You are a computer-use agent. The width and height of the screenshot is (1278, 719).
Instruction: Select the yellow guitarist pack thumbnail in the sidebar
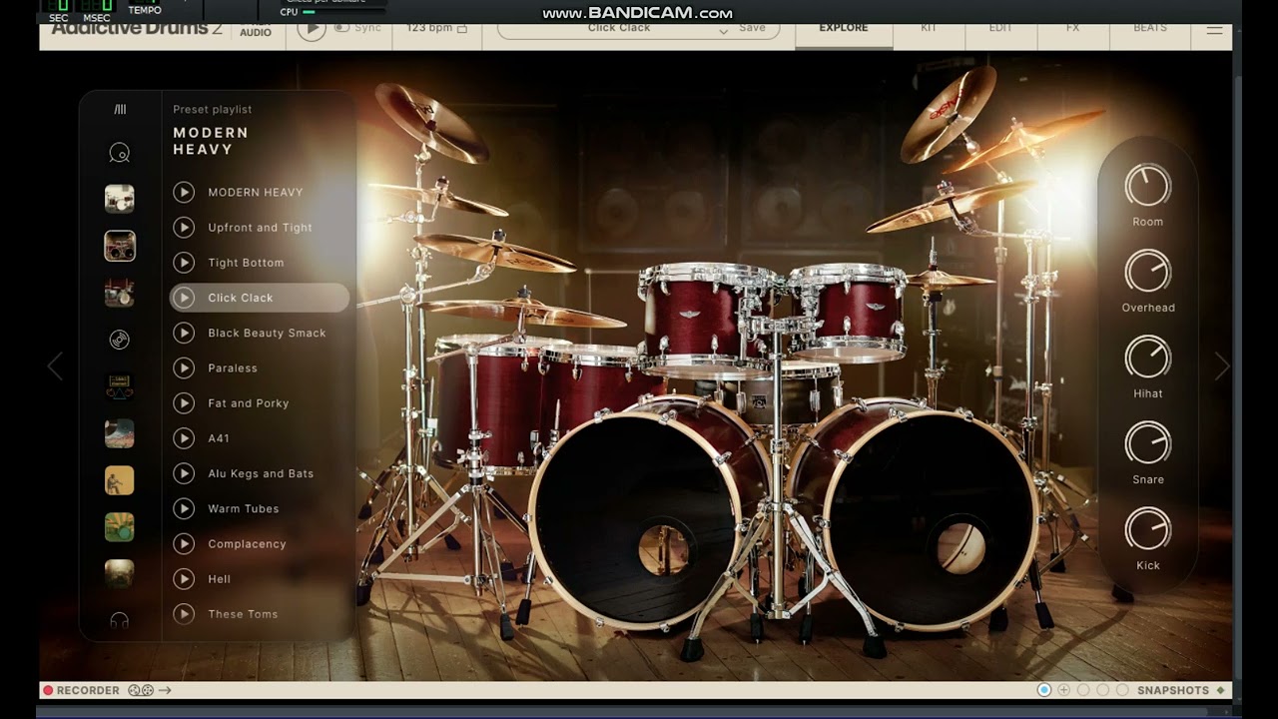(120, 480)
